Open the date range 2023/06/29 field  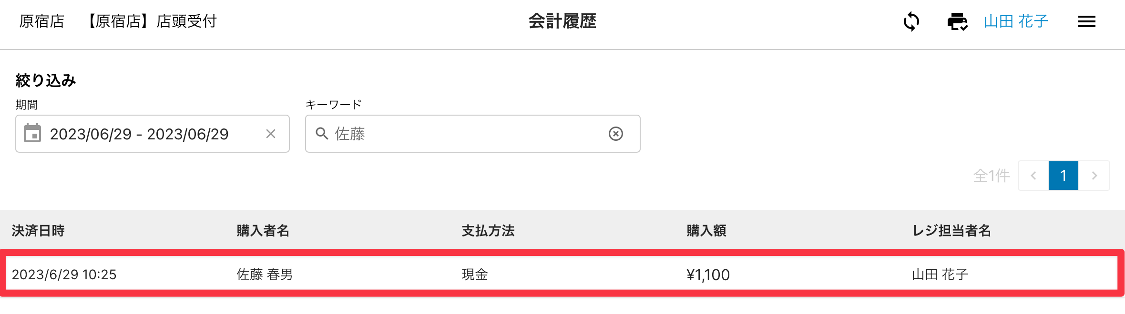(139, 134)
